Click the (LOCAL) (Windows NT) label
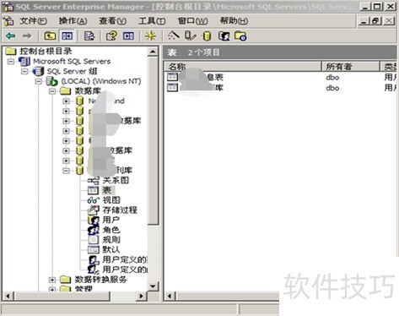This screenshot has width=399, height=316. (101, 81)
